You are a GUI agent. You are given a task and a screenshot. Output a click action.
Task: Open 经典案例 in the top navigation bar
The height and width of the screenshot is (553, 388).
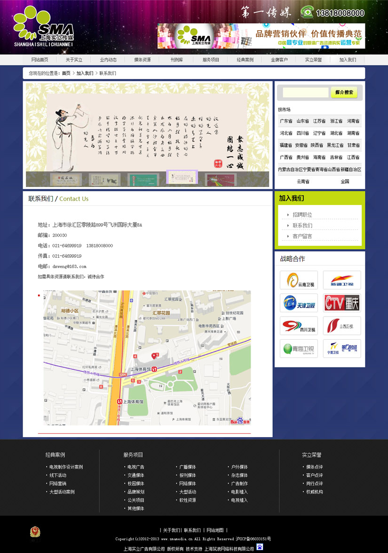[x=245, y=60]
